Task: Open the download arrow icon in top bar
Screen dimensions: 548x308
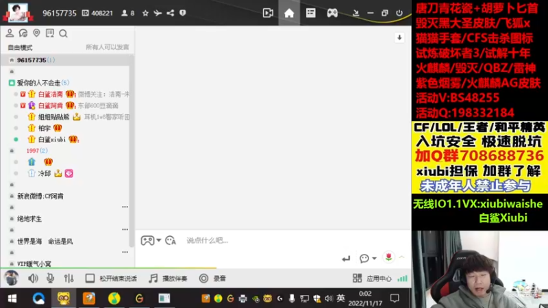Action: click(x=356, y=13)
